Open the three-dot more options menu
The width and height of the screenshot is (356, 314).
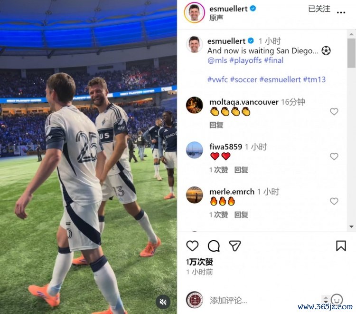pos(341,12)
